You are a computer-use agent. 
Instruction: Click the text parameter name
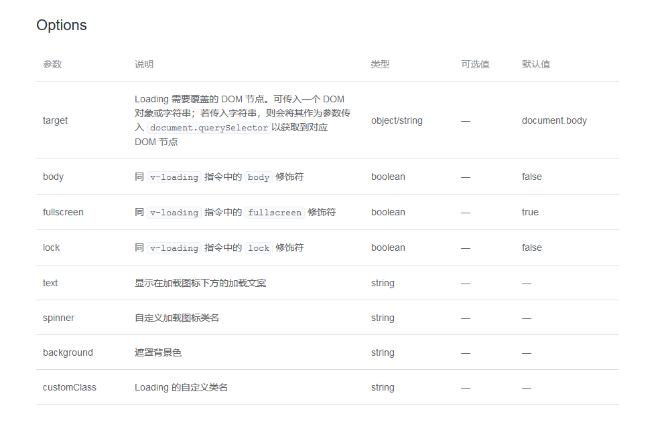(50, 283)
